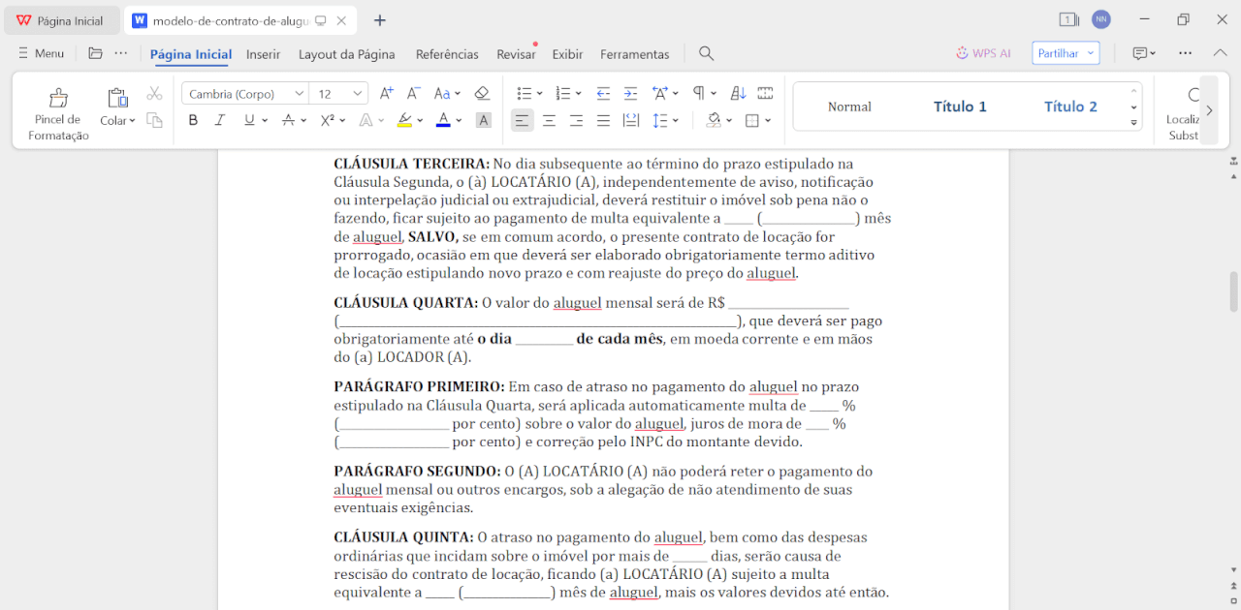Decrease font size with A- icon
1241x610 pixels.
tap(413, 93)
